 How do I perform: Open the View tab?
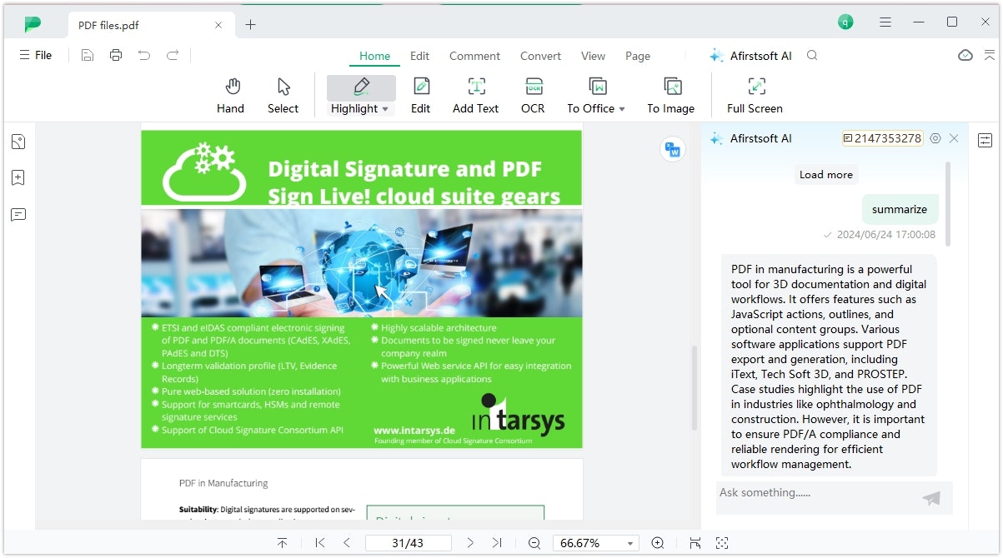point(594,56)
